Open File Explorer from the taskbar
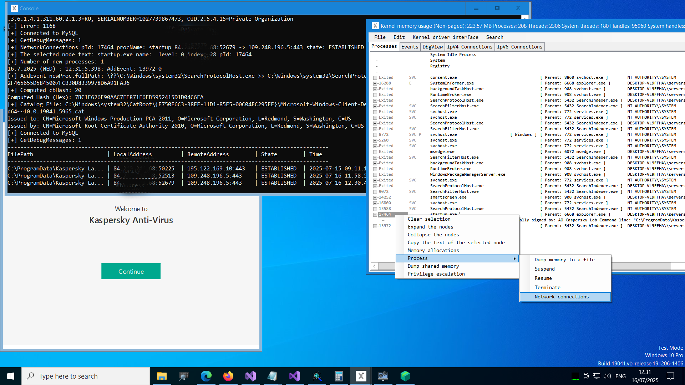 pos(162,376)
